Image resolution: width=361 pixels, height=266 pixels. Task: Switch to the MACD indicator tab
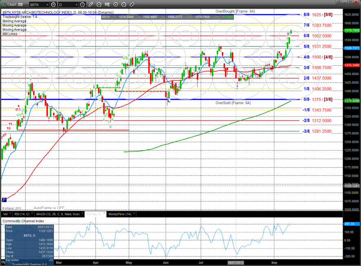57,214
